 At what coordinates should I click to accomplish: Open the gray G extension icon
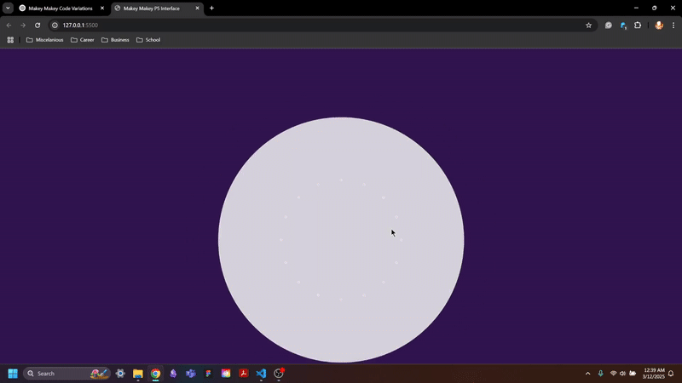tap(609, 26)
